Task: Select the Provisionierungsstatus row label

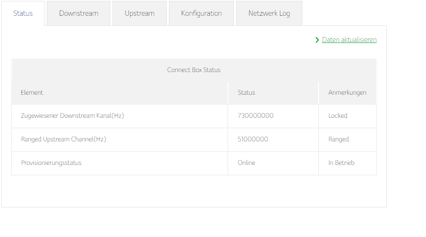Action: coord(51,163)
